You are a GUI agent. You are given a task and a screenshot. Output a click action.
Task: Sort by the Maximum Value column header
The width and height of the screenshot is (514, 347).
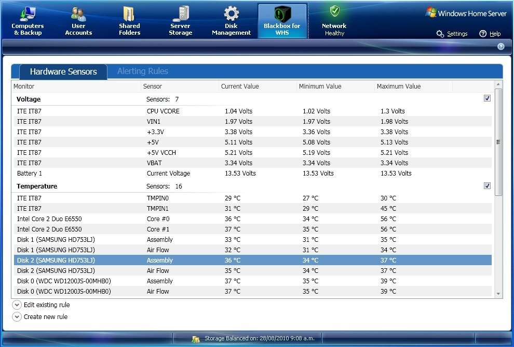tap(413, 86)
